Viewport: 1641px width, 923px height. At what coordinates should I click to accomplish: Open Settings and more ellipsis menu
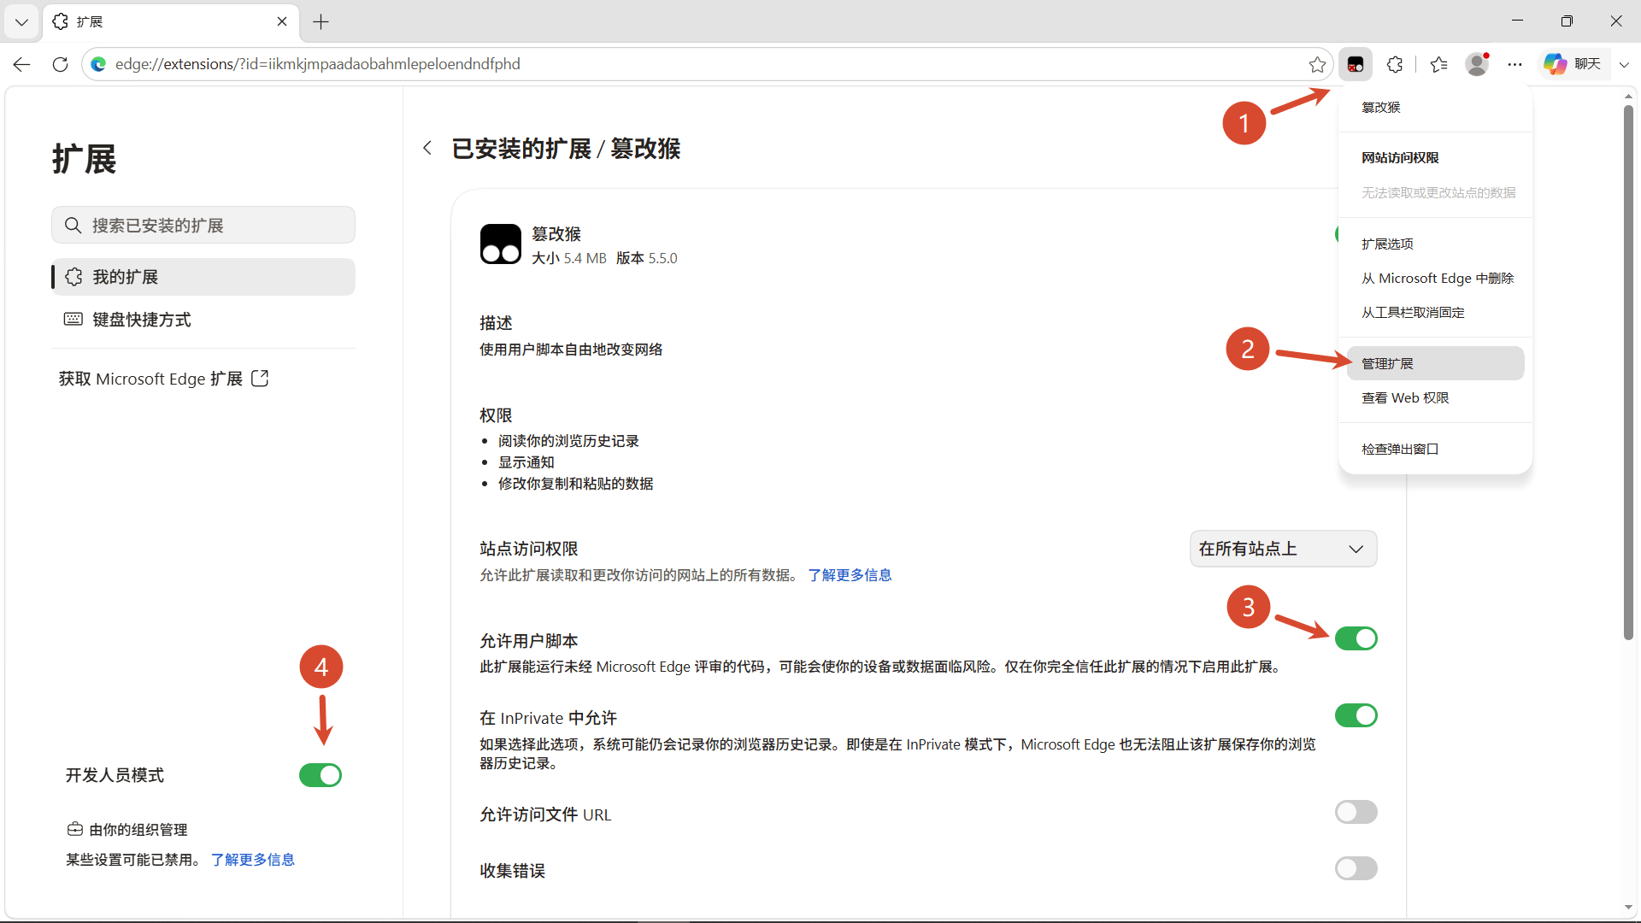1515,64
